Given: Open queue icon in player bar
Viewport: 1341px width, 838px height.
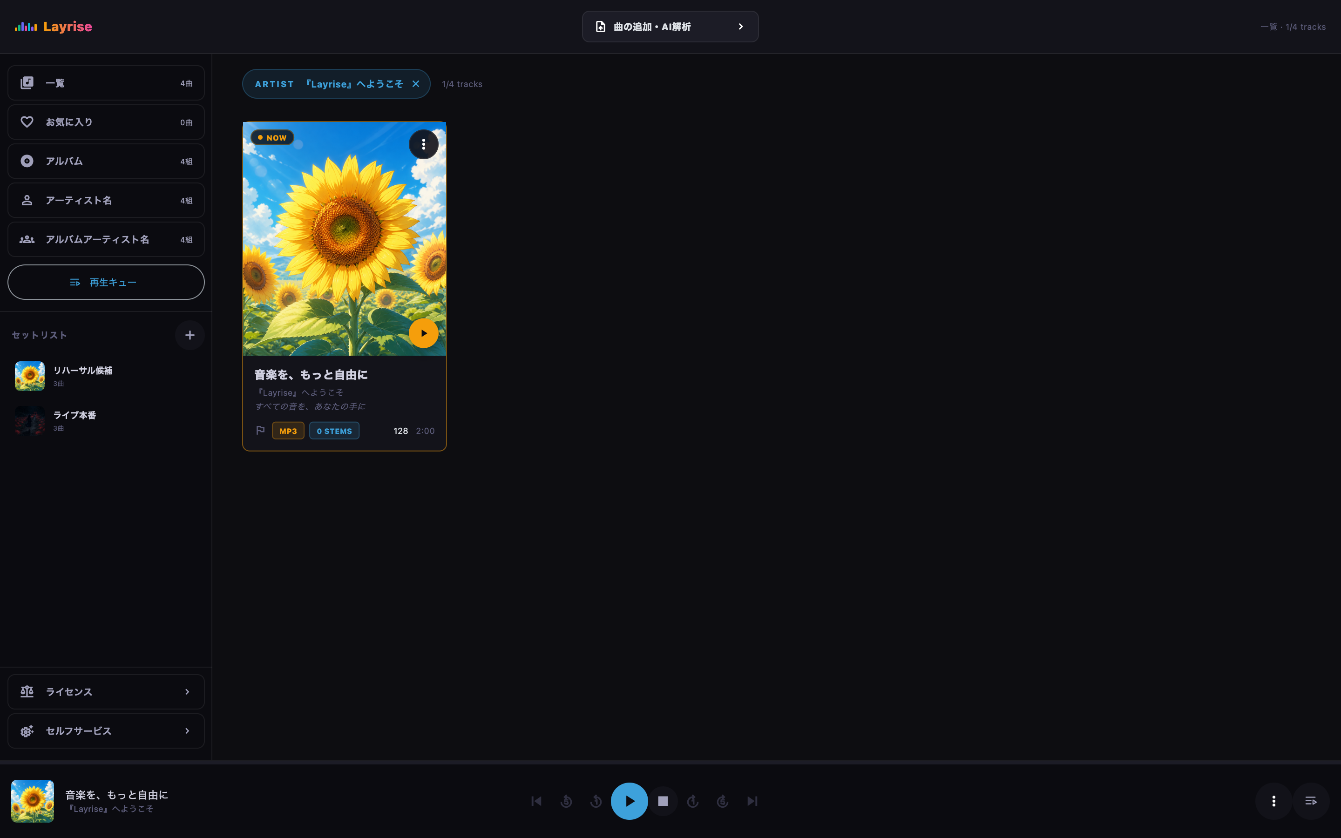Looking at the screenshot, I should point(1311,801).
